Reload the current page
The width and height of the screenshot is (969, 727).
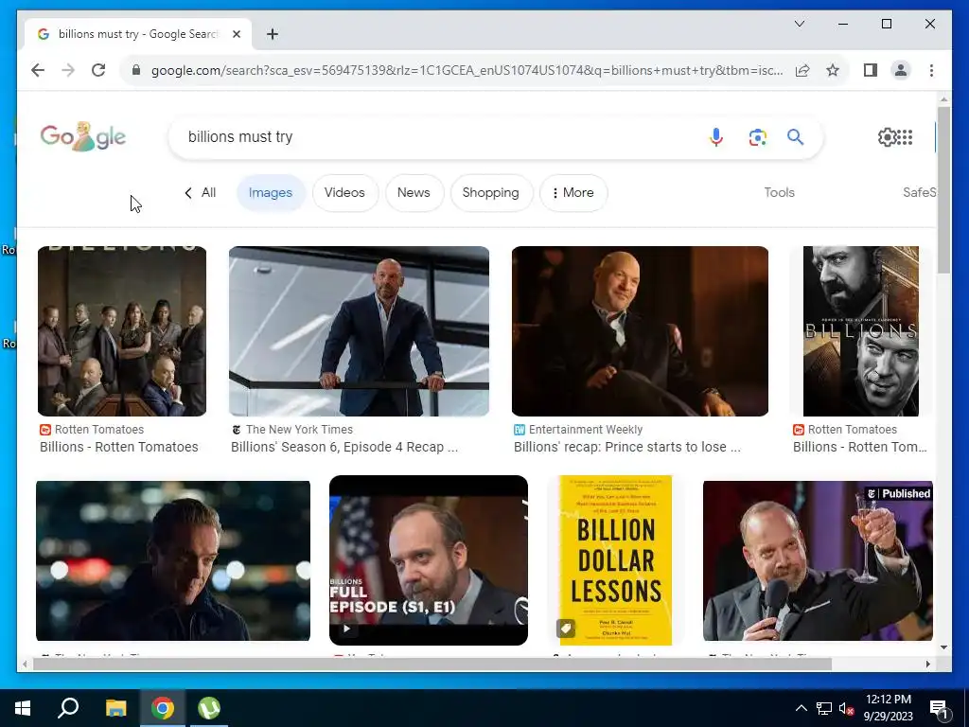coord(98,70)
